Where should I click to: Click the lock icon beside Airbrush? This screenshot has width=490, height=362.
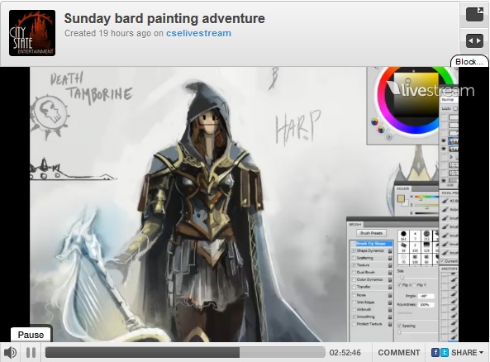click(x=390, y=309)
